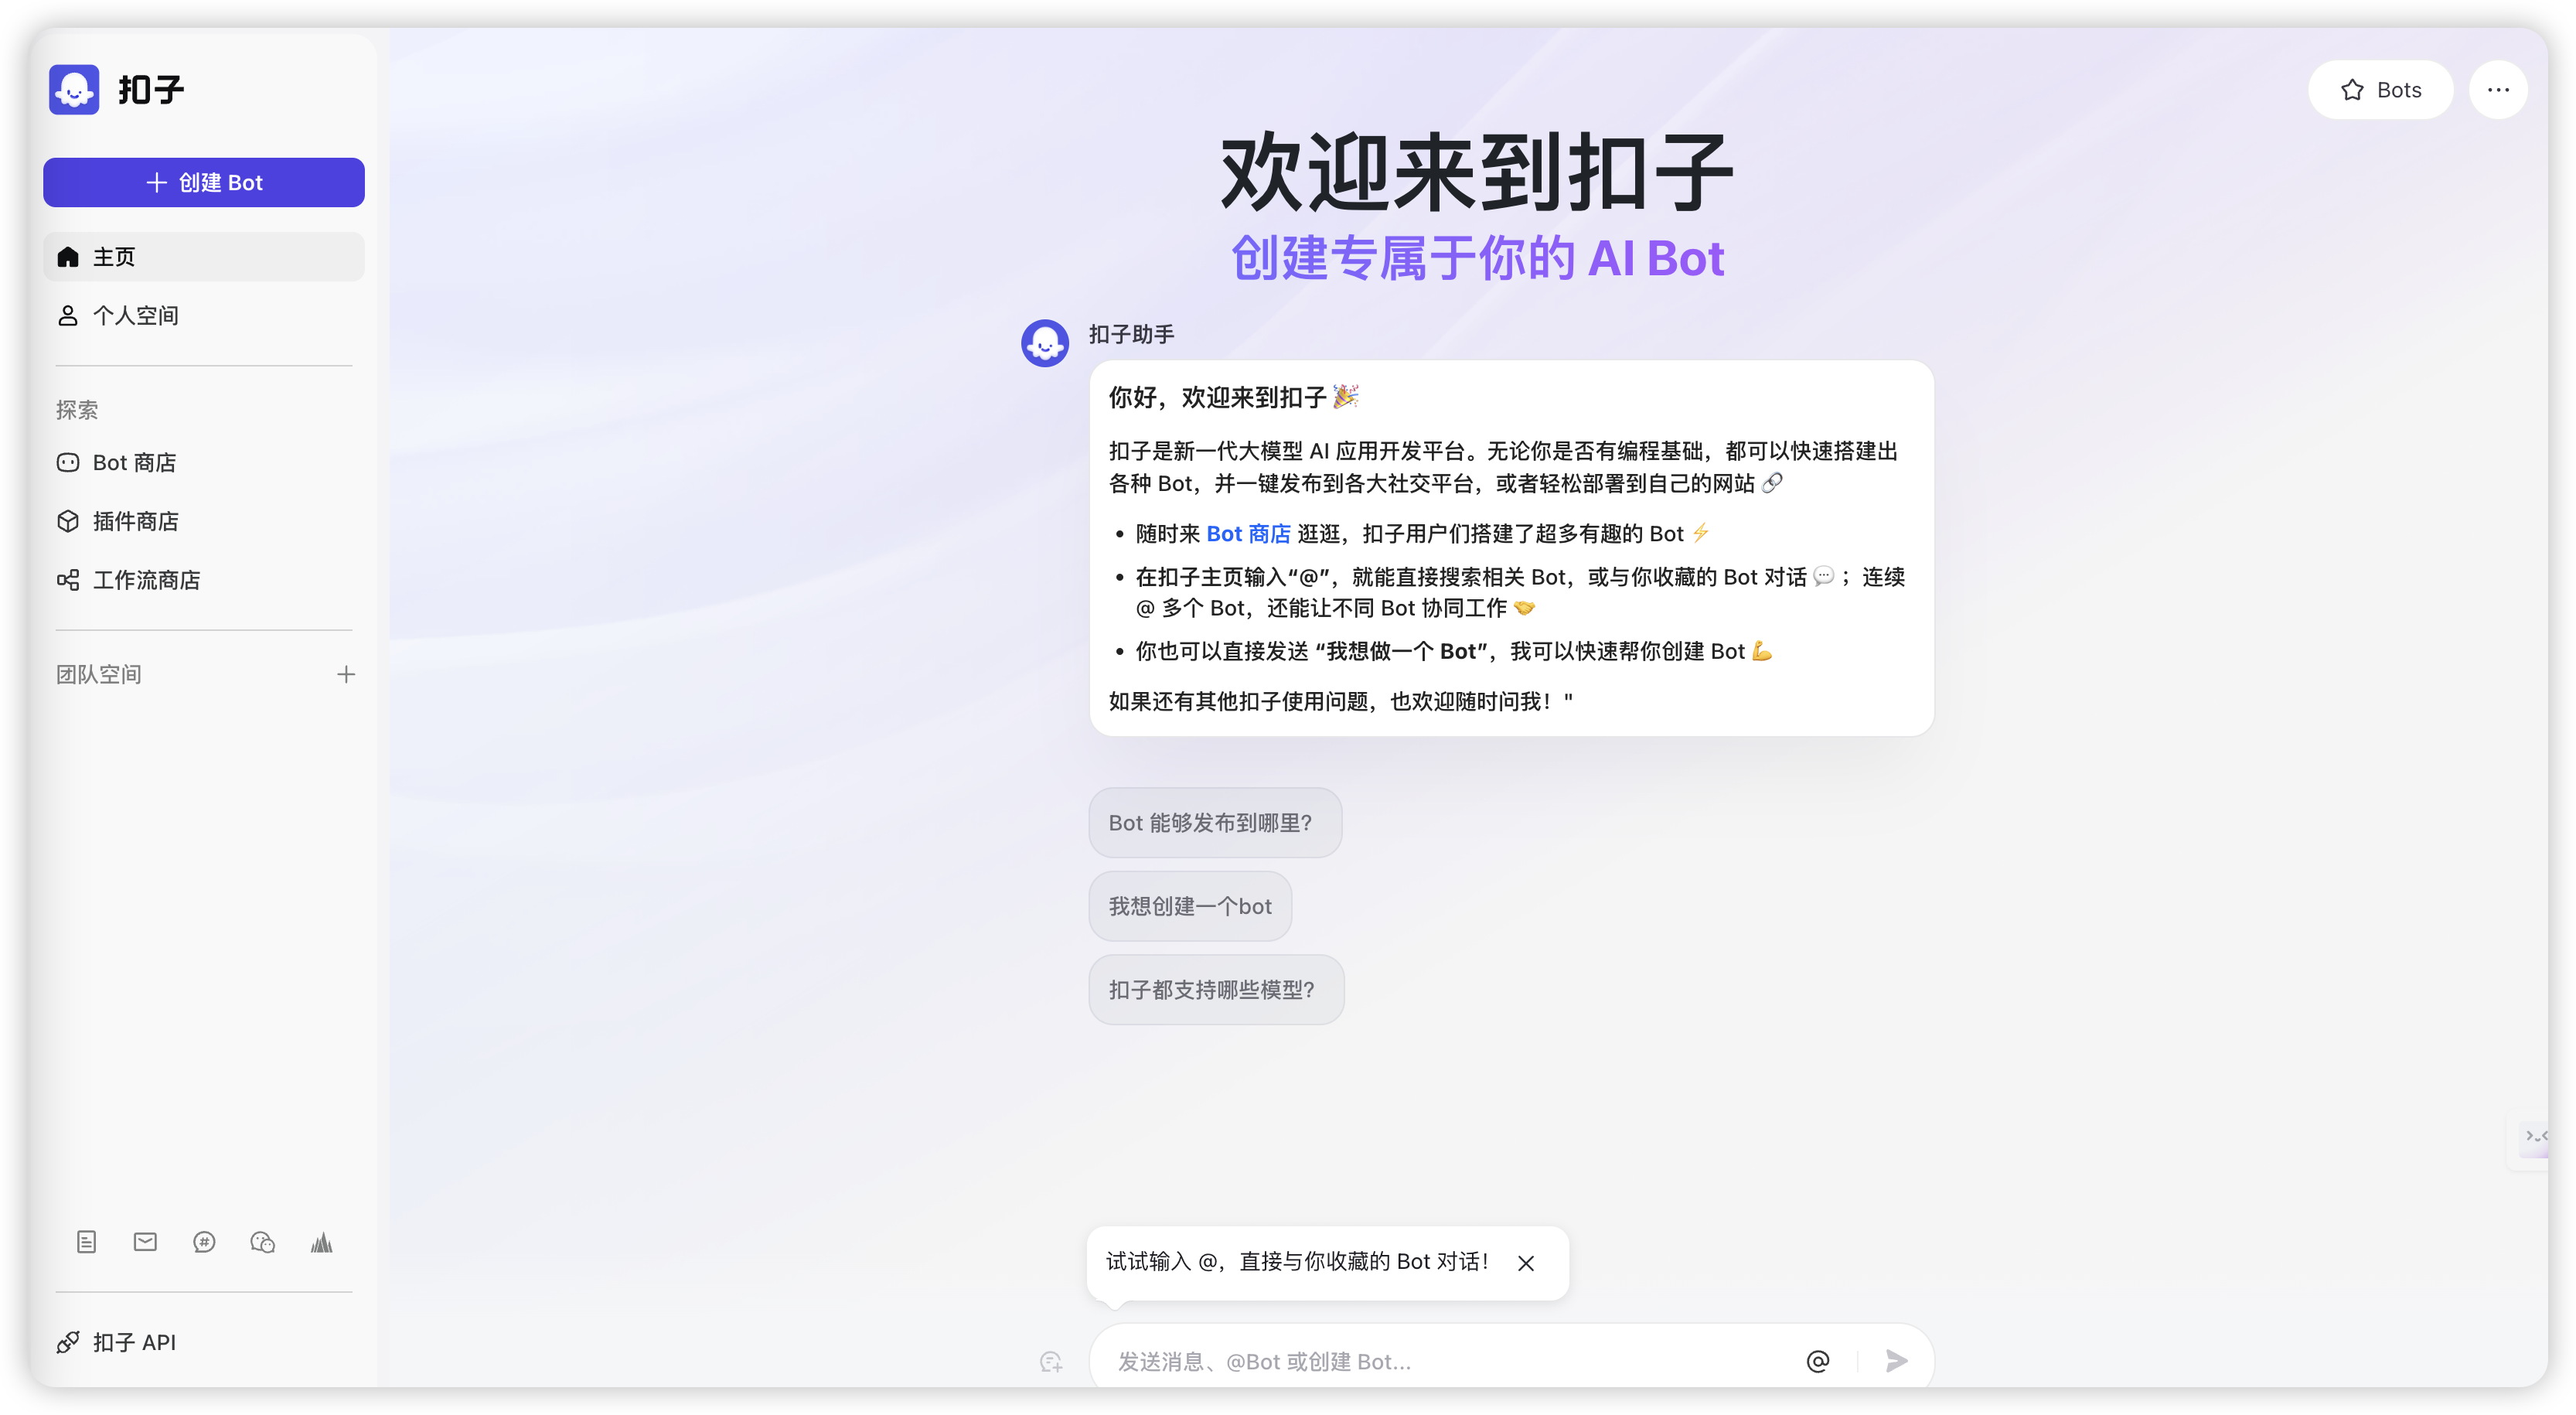Click the send arrow icon
Viewport: 2576px width, 1415px height.
click(x=1896, y=1361)
